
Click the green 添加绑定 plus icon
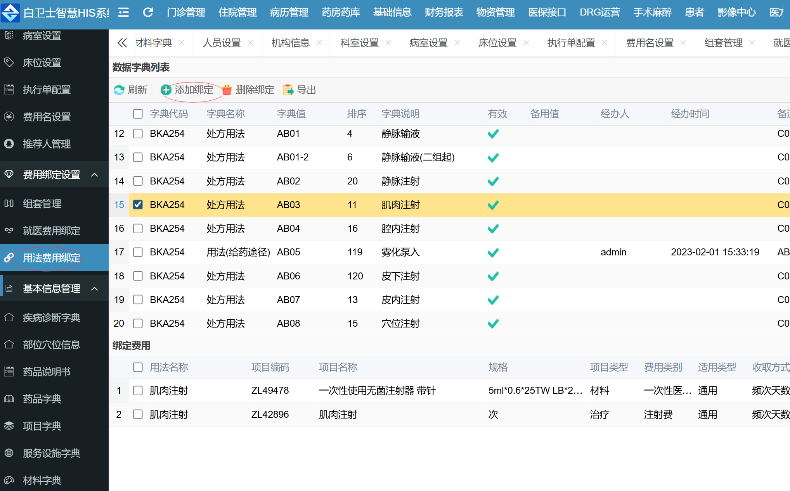pos(166,90)
